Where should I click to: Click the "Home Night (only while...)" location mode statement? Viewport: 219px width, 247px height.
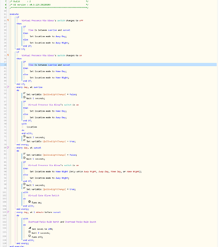(x=86, y=171)
